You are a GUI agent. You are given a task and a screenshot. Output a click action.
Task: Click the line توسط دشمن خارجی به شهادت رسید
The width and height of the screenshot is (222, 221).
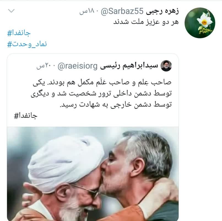(116, 105)
